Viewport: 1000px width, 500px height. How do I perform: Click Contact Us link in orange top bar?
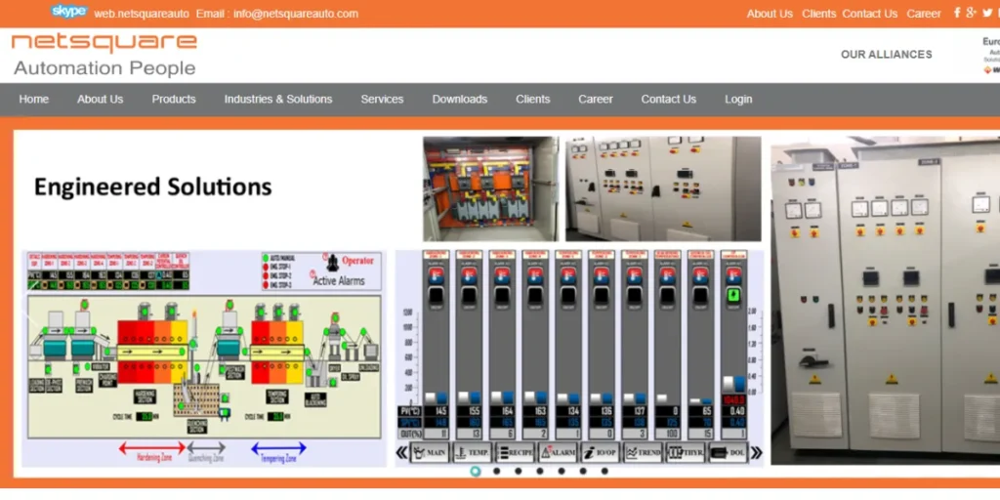click(870, 14)
